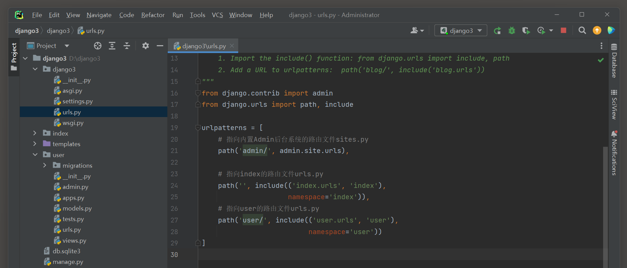Screen dimensions: 627x268
Task: Collapse all items in Project panel
Action: coord(127,46)
